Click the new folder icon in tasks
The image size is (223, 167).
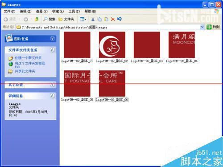(11, 58)
